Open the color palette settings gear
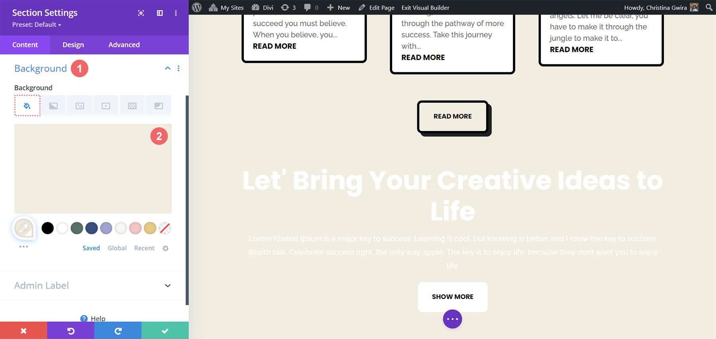The image size is (716, 339). click(x=165, y=248)
